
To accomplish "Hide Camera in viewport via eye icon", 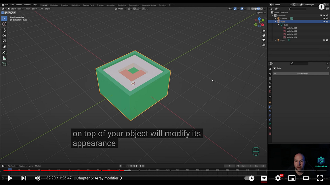I will pyautogui.click(x=324, y=18).
